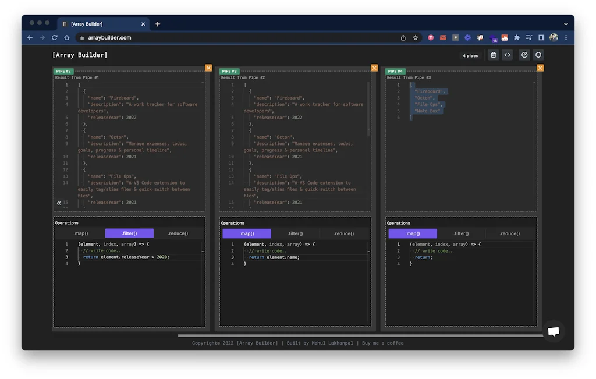Screen dimensions: 596x379
Task: Close Pipe #4 with orange X
Action: click(x=540, y=68)
